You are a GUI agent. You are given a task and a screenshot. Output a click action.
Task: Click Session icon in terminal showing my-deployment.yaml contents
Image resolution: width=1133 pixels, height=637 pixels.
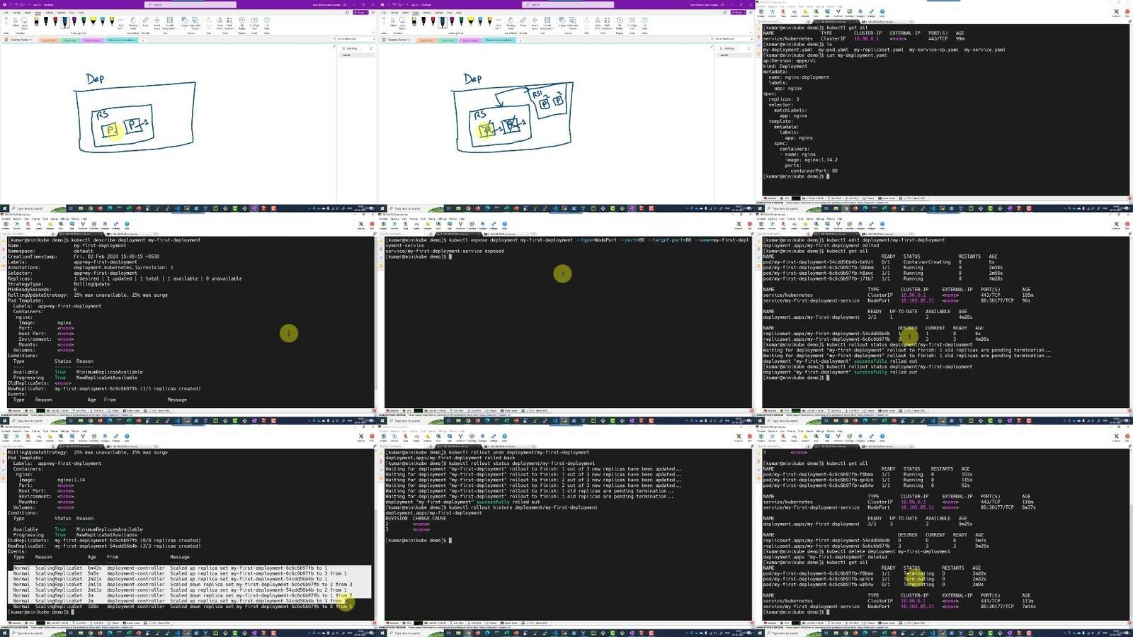tap(761, 12)
